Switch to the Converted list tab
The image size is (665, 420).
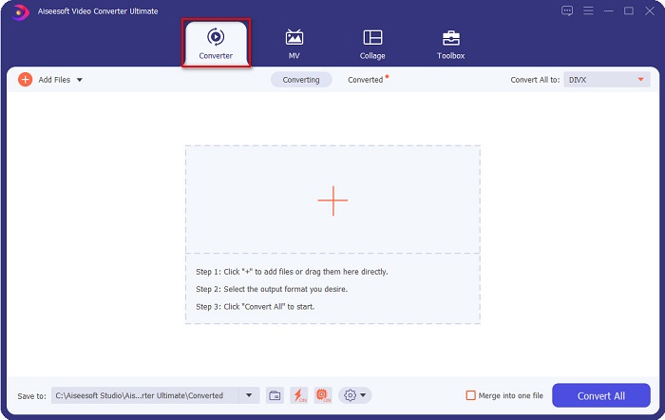(x=366, y=80)
